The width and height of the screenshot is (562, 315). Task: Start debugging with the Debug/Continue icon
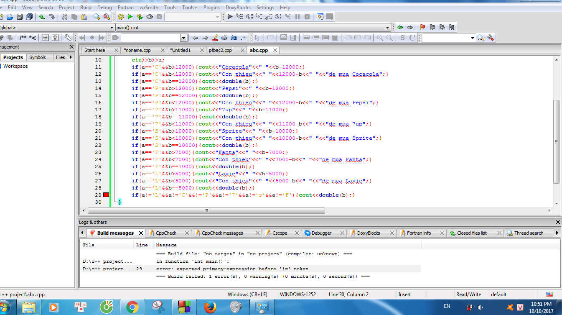230,17
